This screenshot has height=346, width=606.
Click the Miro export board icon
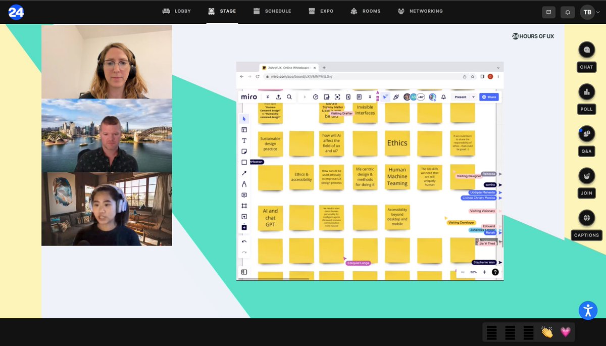coord(278,96)
